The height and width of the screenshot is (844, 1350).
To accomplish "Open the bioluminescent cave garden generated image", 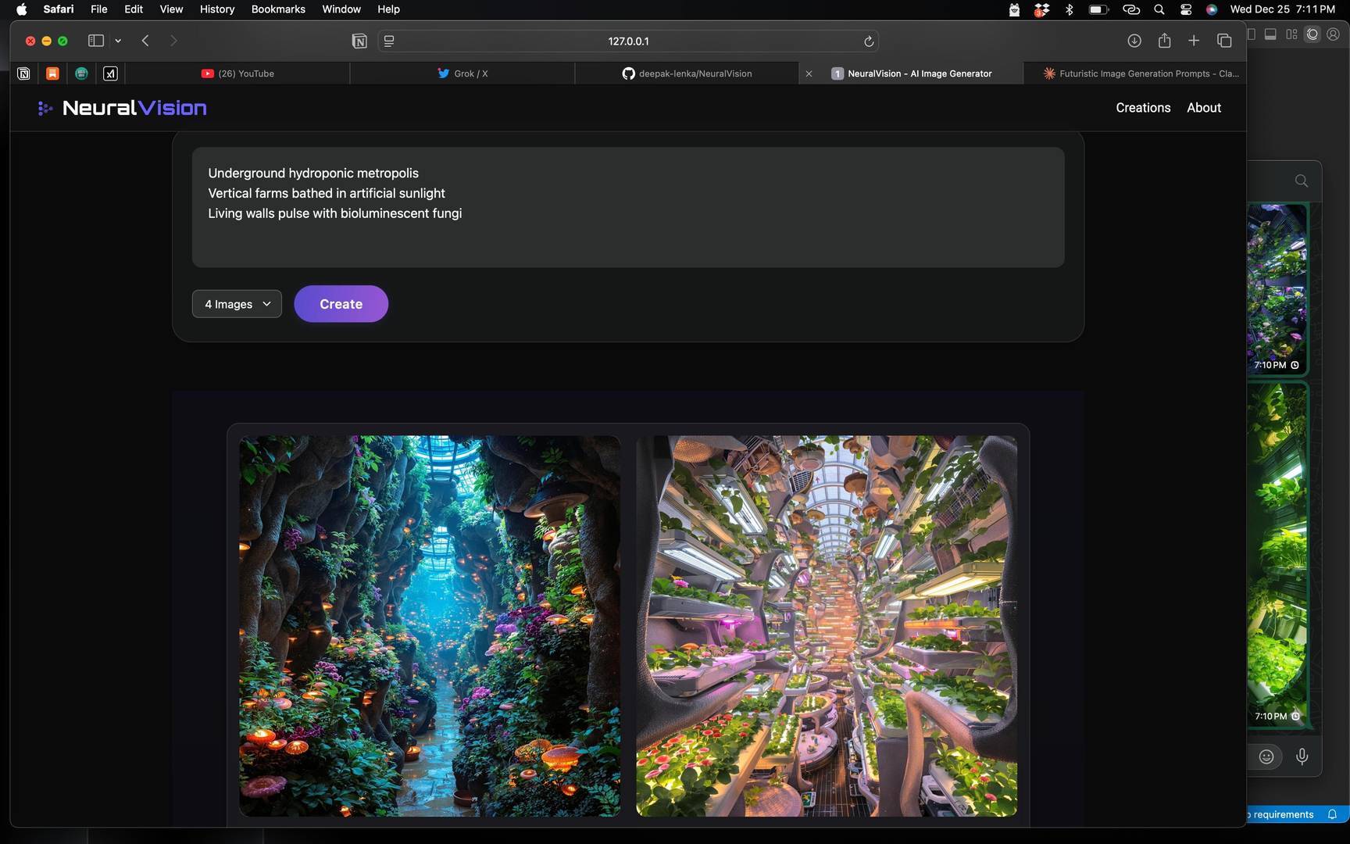I will [430, 626].
